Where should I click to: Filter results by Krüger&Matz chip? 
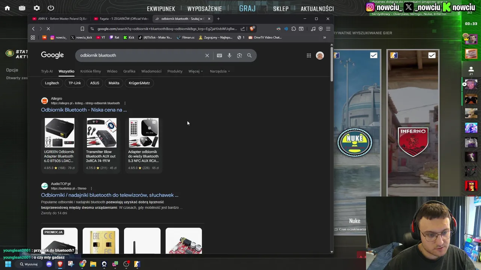(139, 83)
